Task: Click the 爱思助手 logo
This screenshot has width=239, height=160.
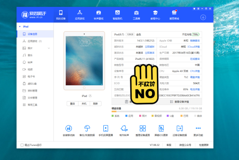Action: point(34,15)
